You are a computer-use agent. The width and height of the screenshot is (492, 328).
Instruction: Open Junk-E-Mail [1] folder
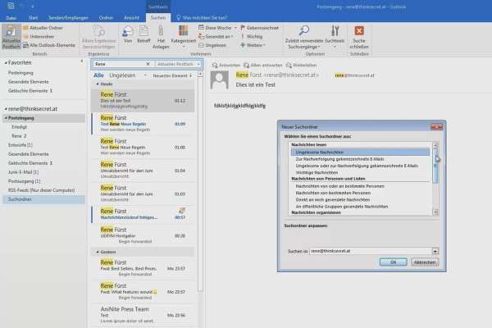pos(23,172)
